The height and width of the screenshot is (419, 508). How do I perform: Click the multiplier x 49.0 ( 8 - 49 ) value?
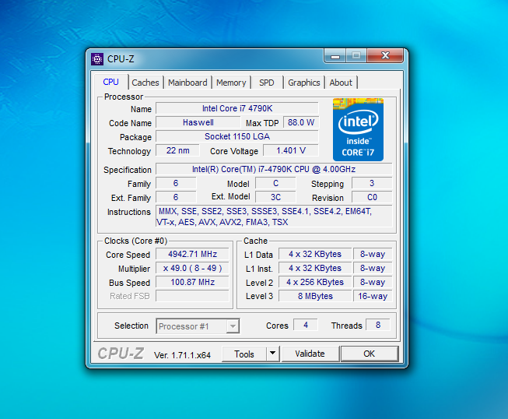(x=192, y=268)
